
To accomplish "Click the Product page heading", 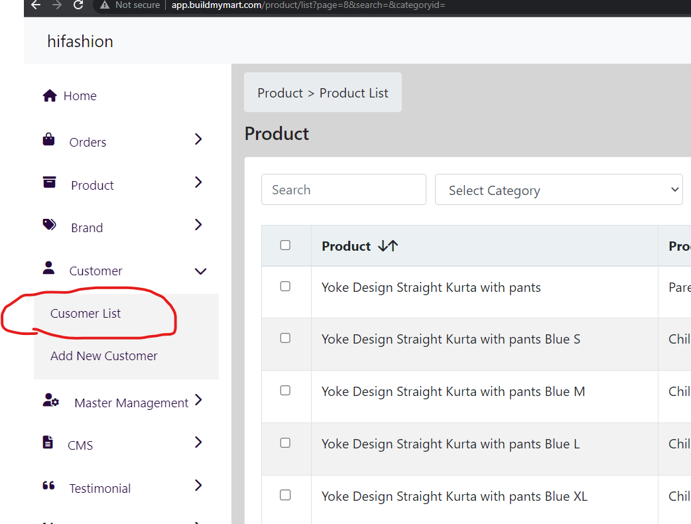I will [277, 133].
